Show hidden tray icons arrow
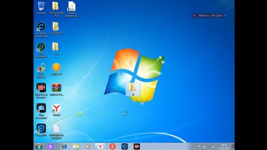 tap(195, 147)
